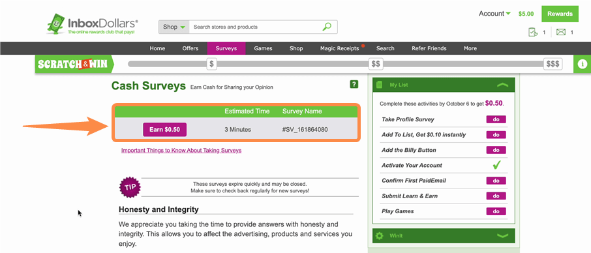Open the Refer Friends menu item

429,48
